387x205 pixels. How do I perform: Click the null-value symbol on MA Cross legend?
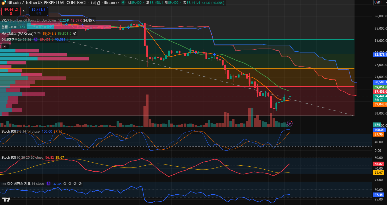(75, 34)
